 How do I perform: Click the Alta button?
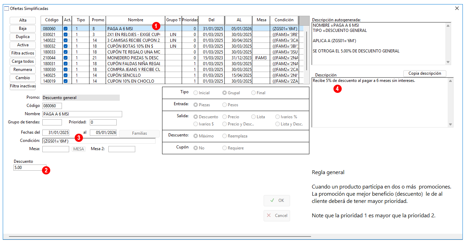(x=23, y=20)
